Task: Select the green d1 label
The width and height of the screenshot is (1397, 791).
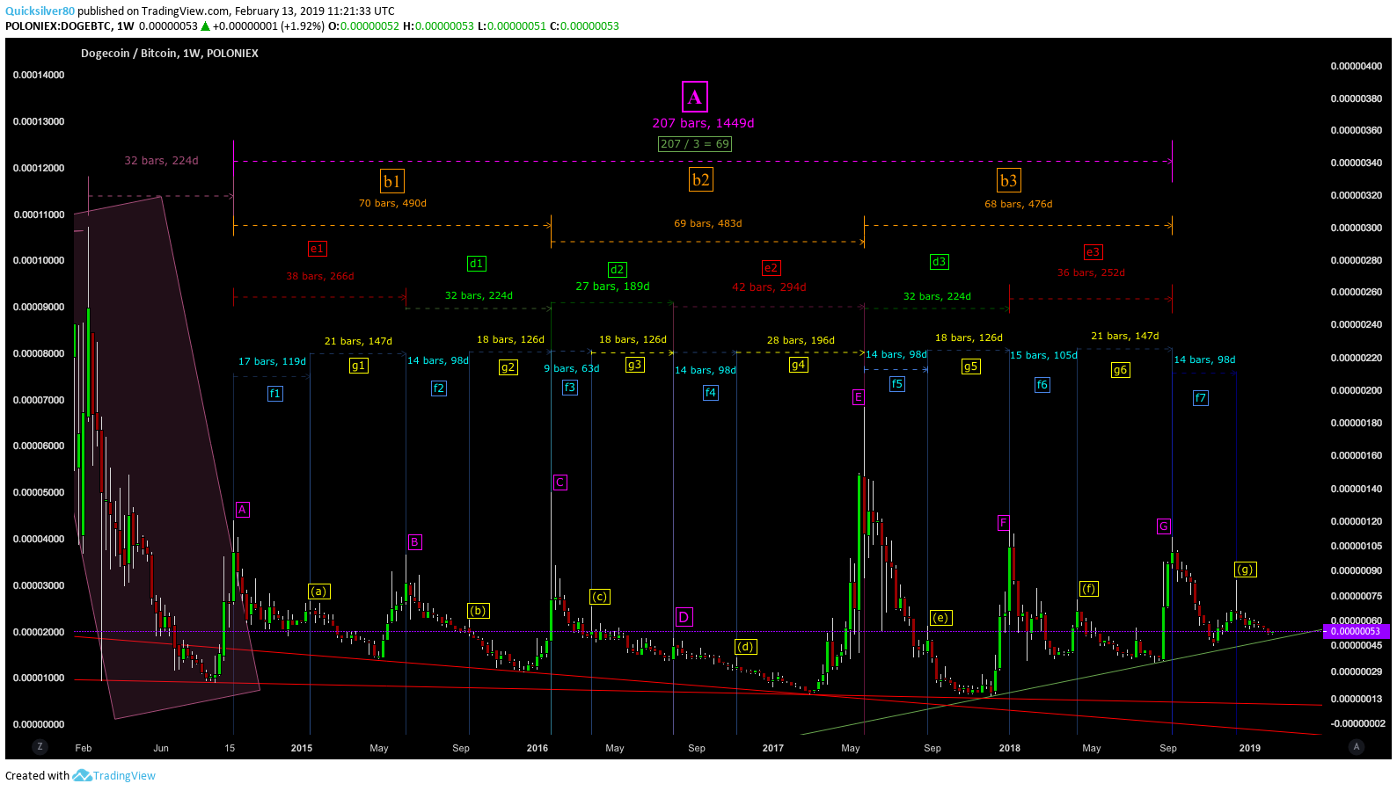Action: click(476, 264)
